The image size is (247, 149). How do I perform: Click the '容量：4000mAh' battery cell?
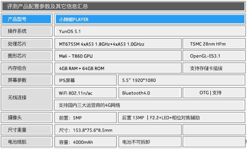pos(86,142)
